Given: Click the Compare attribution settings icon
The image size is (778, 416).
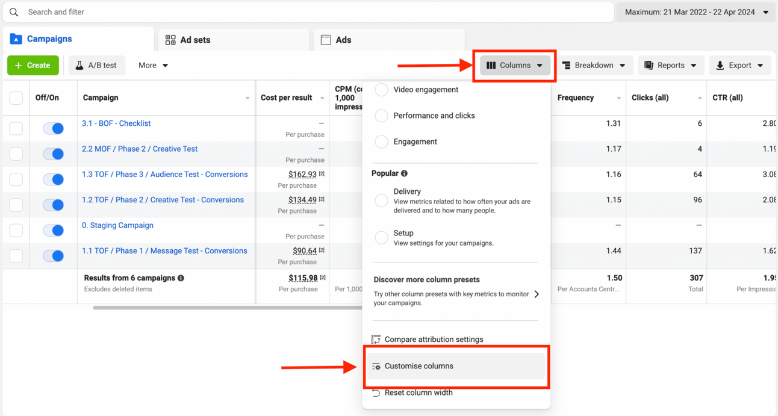Looking at the screenshot, I should (376, 340).
